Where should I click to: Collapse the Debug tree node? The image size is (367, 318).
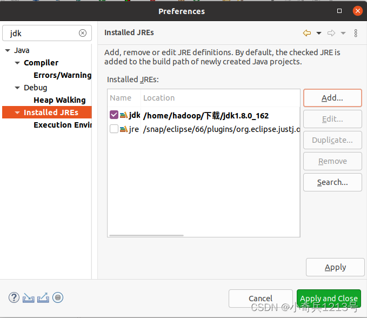17,88
